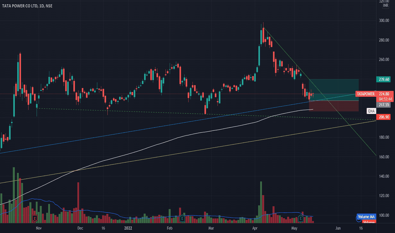This screenshot has width=395, height=233.
Task: Click the red TATAPOWER symbol label
Action: click(x=365, y=94)
